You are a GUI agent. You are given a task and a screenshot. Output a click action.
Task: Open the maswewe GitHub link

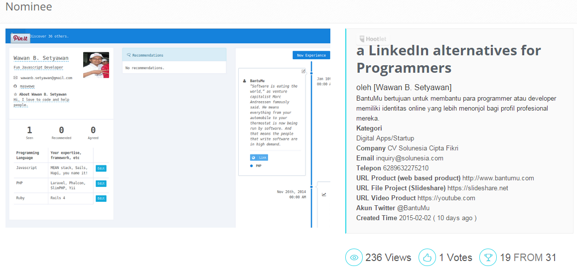pyautogui.click(x=27, y=86)
